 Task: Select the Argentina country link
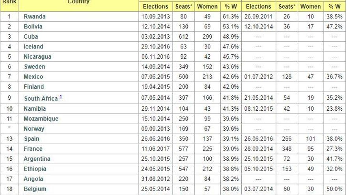pyautogui.click(x=37, y=159)
